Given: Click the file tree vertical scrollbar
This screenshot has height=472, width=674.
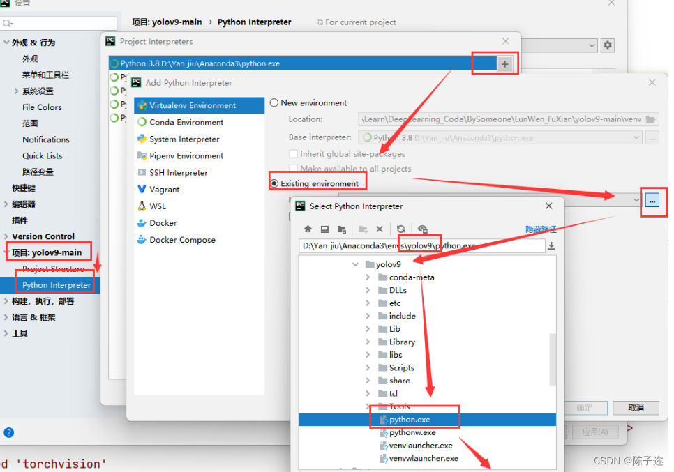Looking at the screenshot, I should [553, 359].
